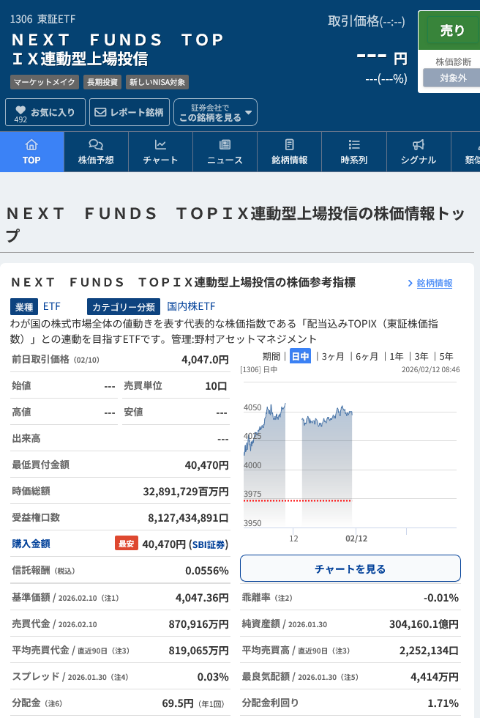Open the 銘柄情報 document icon tab
The image size is (480, 718).
click(289, 152)
